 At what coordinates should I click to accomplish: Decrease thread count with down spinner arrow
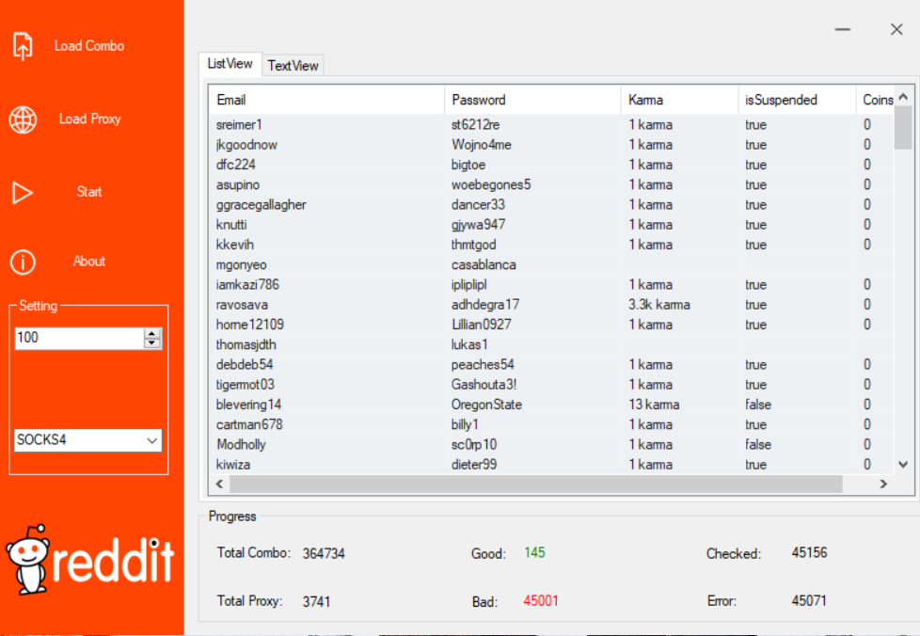[152, 342]
